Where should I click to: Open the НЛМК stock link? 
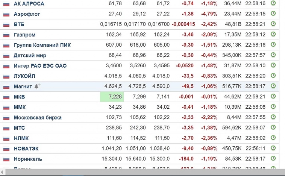point(21,138)
